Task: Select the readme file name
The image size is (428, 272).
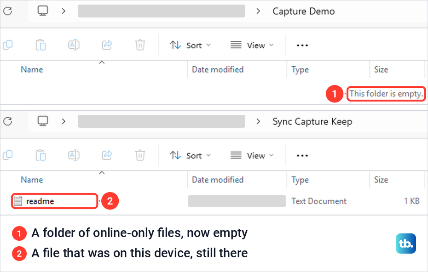Action: click(x=40, y=201)
